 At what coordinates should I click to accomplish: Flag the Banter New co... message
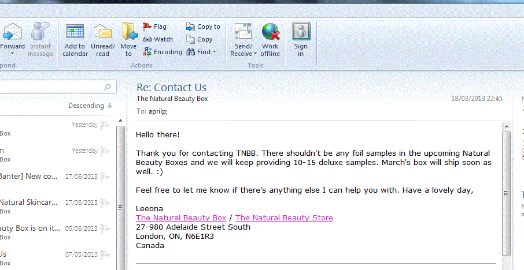(x=105, y=177)
